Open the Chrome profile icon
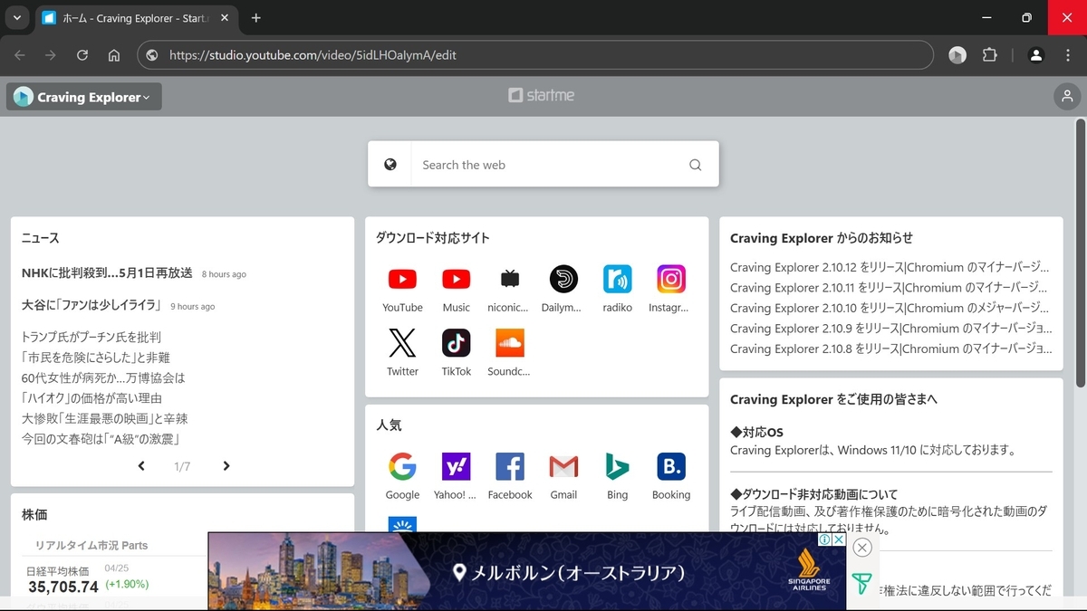This screenshot has height=611, width=1087. pos(1036,55)
